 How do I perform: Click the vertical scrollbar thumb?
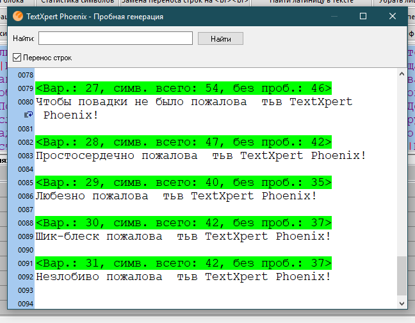[x=402, y=276]
